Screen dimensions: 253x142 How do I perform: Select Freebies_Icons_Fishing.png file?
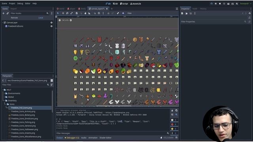point(23,122)
